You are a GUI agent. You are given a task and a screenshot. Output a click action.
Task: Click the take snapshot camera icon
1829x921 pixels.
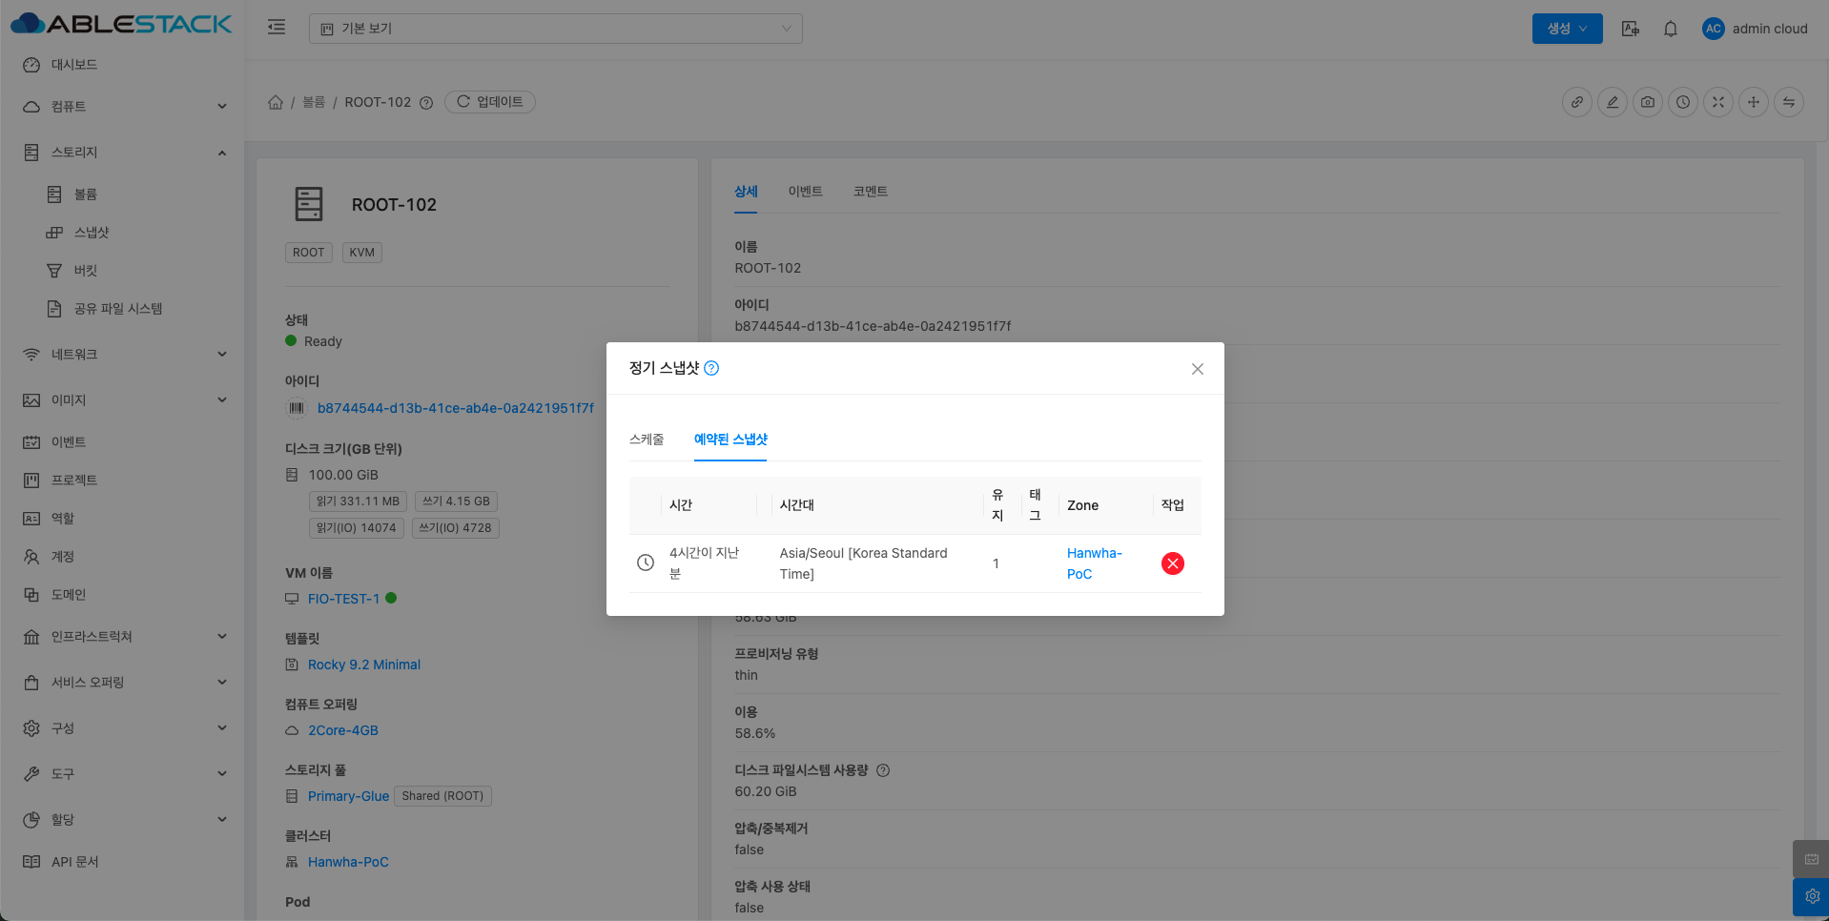(x=1648, y=102)
